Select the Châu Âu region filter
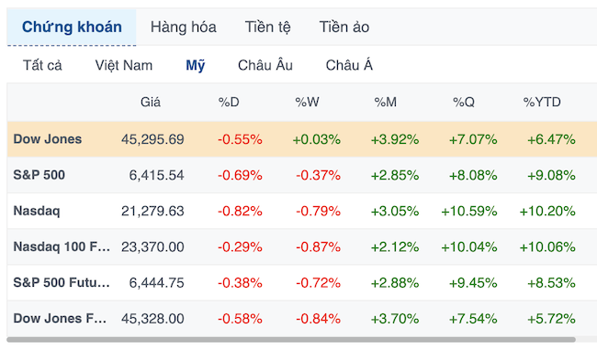 pos(265,65)
